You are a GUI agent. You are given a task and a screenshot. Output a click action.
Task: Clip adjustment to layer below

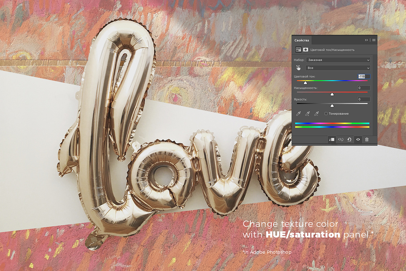(332, 140)
